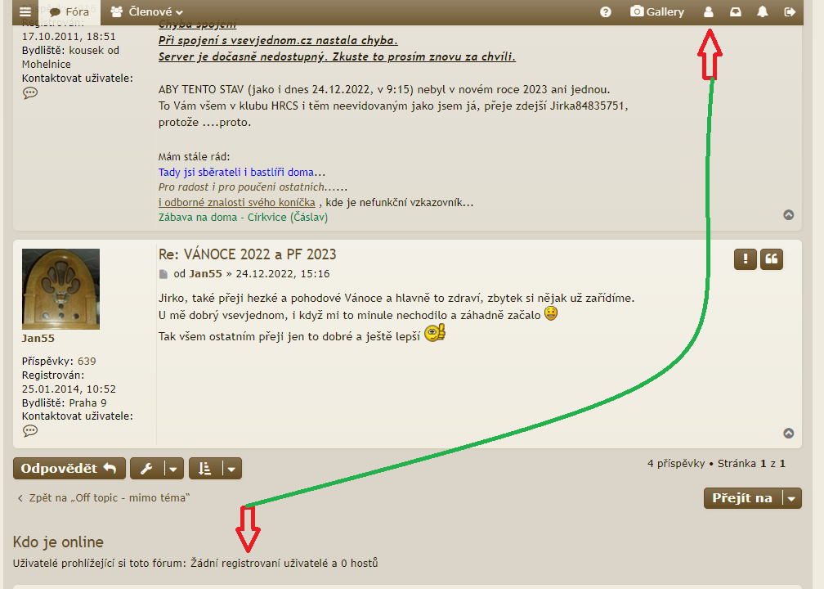Switch to the Fóra tab
The image size is (824, 589).
[69, 12]
